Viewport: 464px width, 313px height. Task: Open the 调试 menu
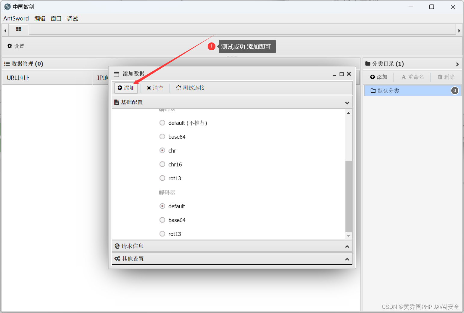pos(72,18)
